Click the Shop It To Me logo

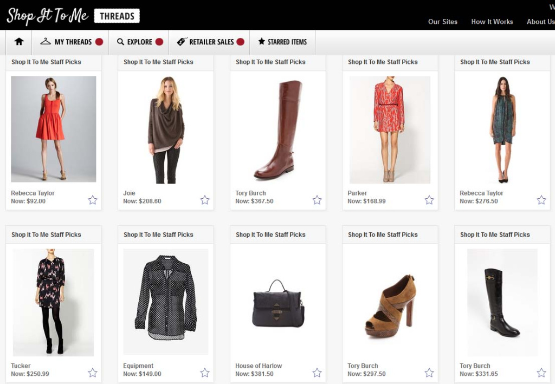click(48, 16)
